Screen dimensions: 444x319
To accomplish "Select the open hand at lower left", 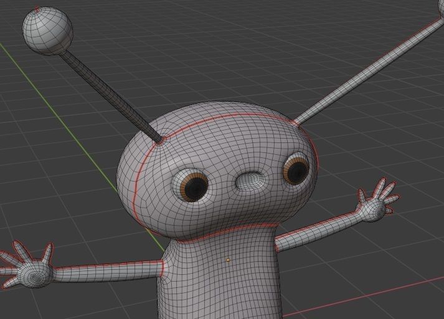I will [x=27, y=266].
